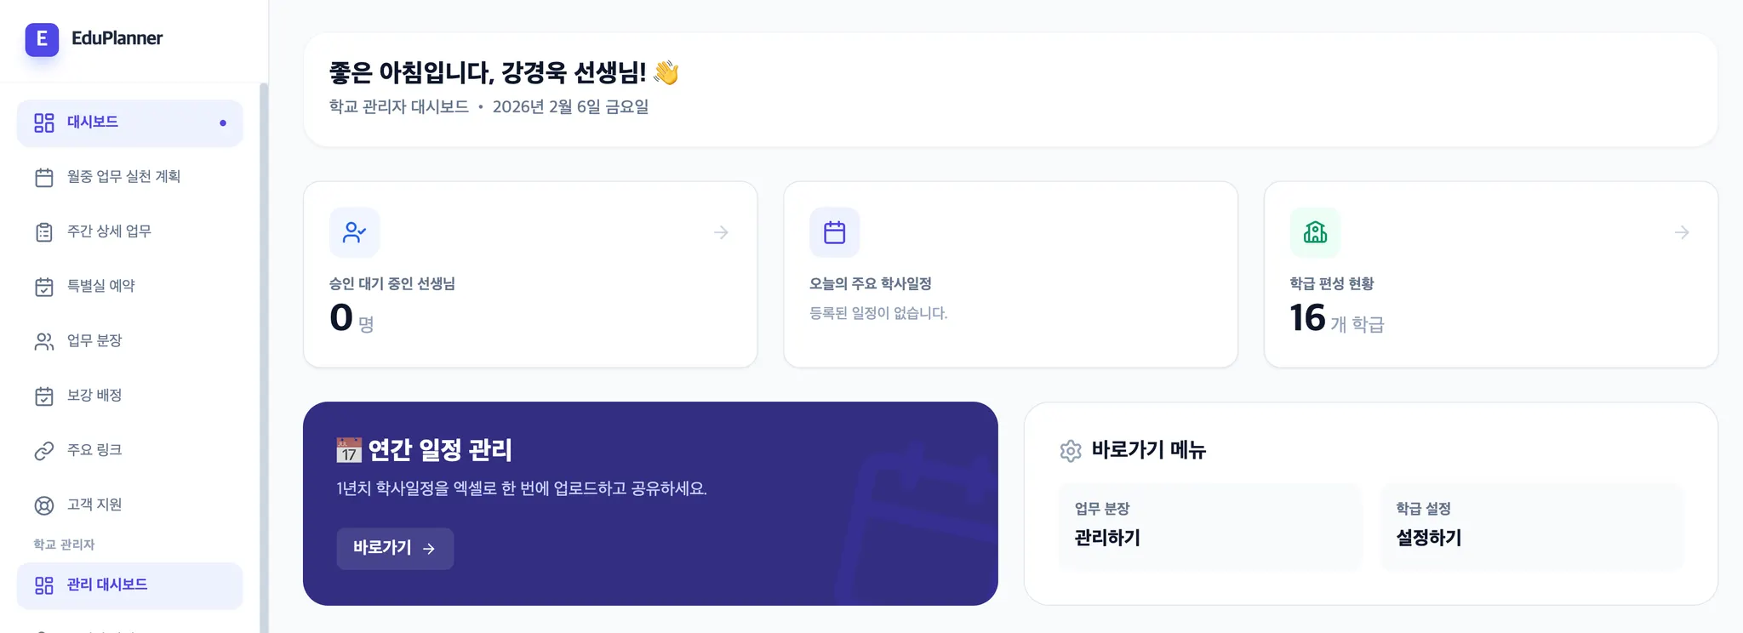Open 업무 분장 관리하기 shortcut

[1209, 525]
